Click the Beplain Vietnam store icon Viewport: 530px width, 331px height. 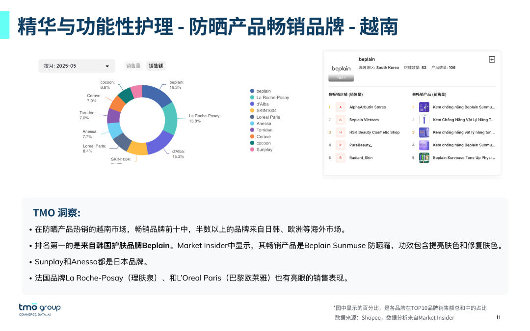click(341, 120)
